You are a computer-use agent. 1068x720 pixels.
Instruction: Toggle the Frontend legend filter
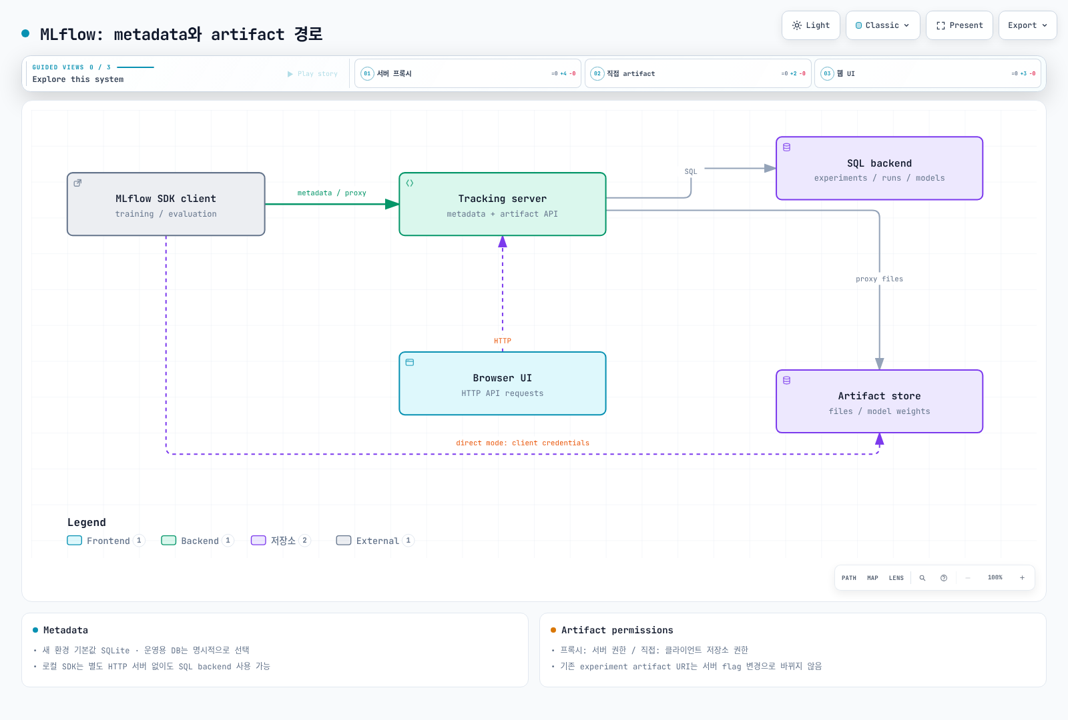105,541
